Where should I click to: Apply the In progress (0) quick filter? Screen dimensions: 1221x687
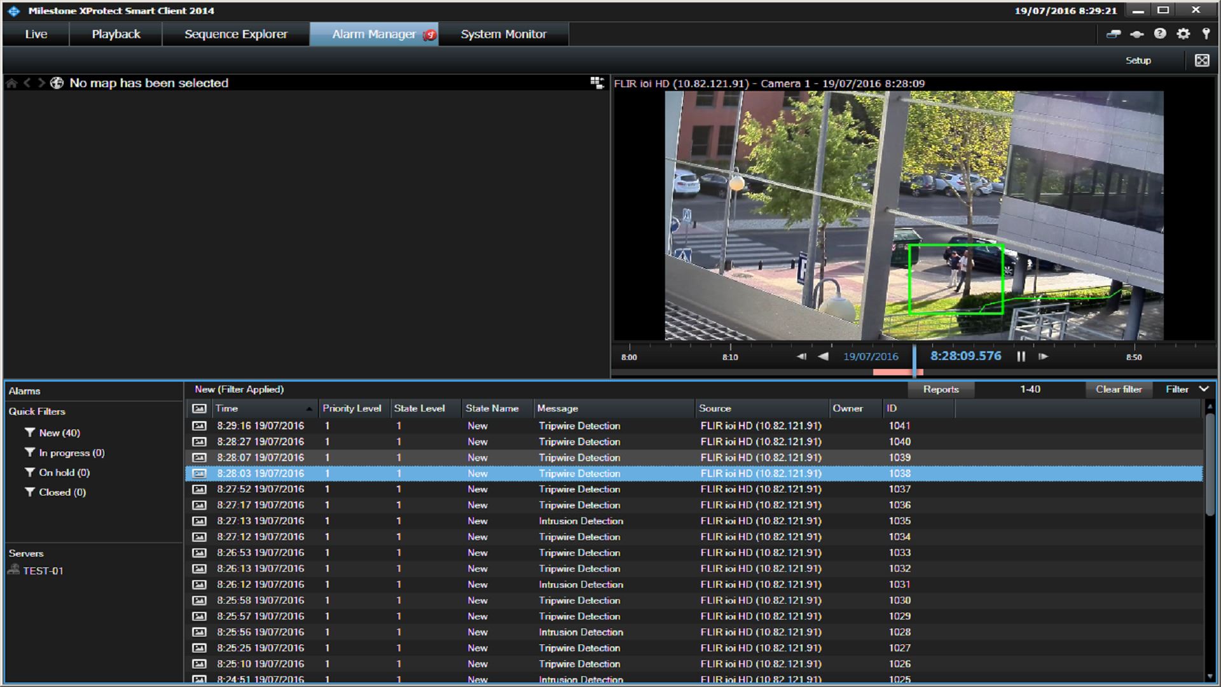tap(71, 453)
